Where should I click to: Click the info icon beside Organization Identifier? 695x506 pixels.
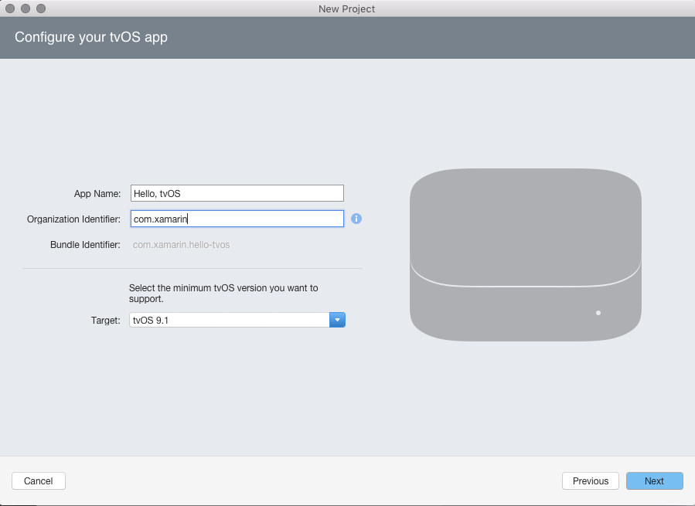[356, 219]
